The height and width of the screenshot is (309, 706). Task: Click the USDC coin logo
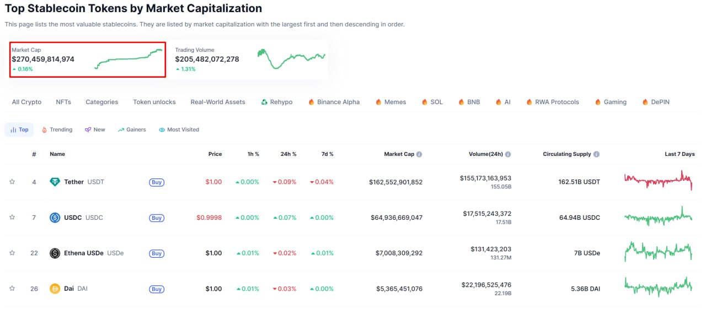tap(55, 218)
